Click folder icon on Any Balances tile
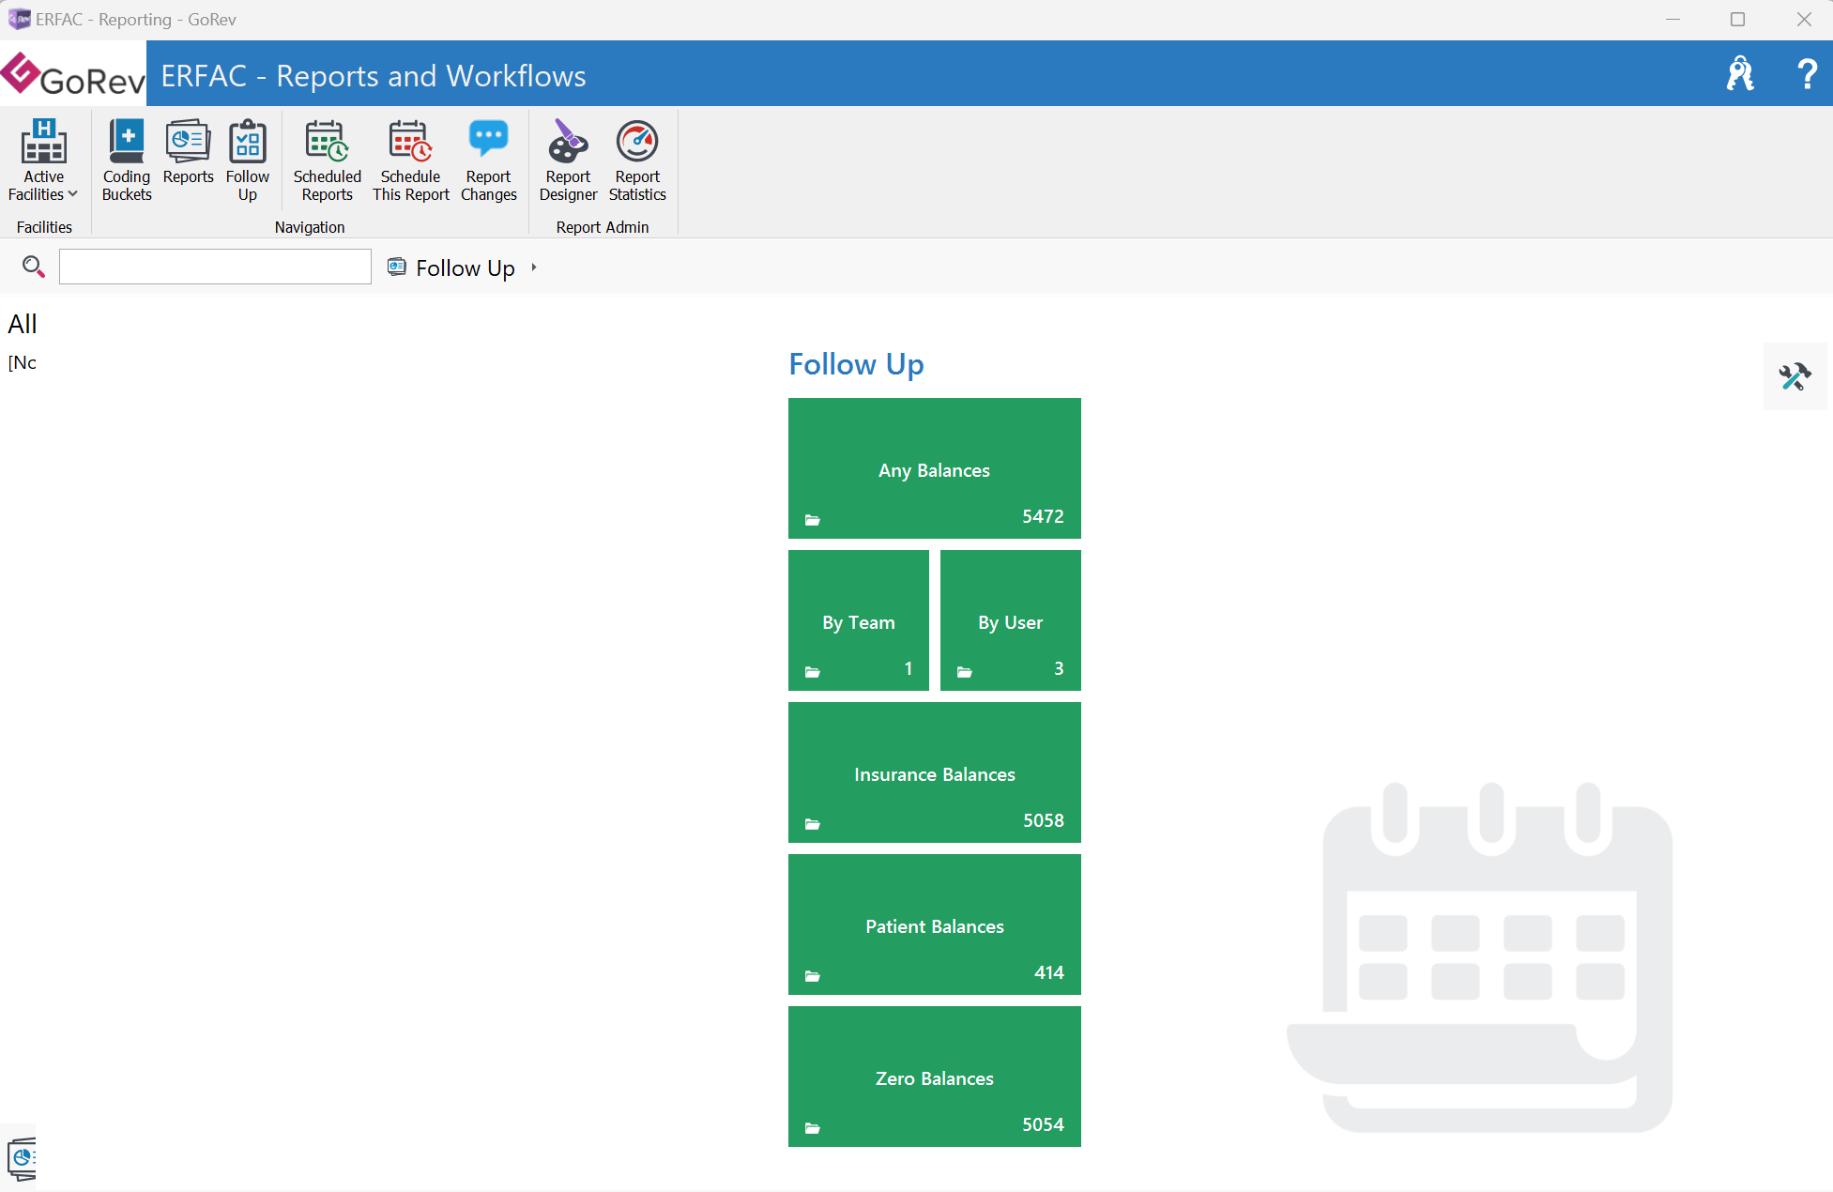The width and height of the screenshot is (1833, 1192). 813,520
